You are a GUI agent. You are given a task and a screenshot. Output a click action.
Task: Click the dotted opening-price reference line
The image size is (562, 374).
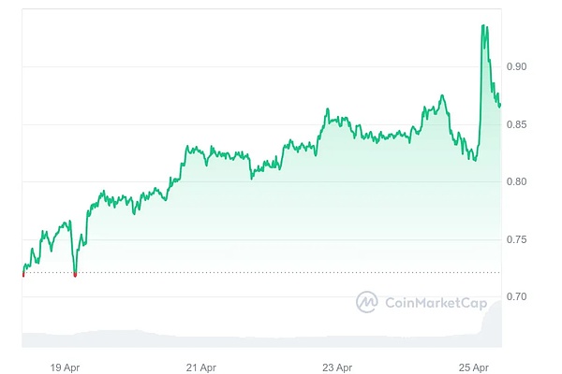(281, 273)
